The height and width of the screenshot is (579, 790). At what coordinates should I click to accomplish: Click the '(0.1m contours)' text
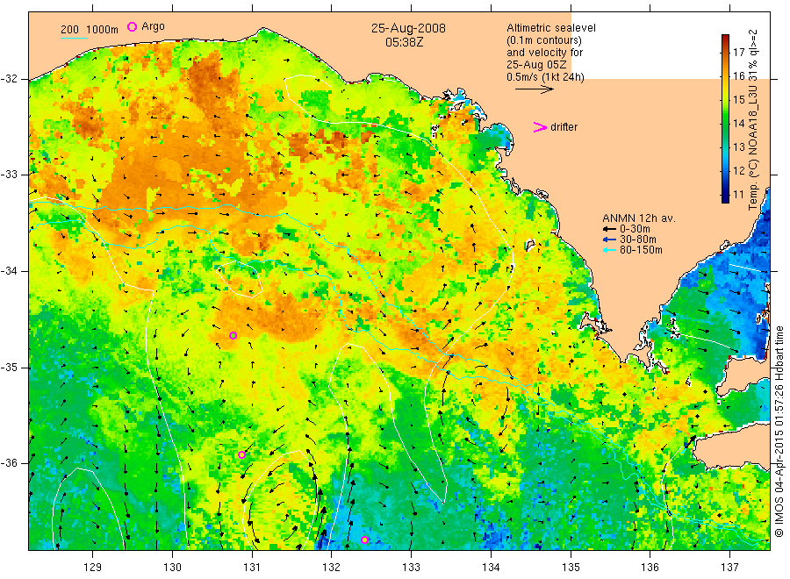click(544, 40)
